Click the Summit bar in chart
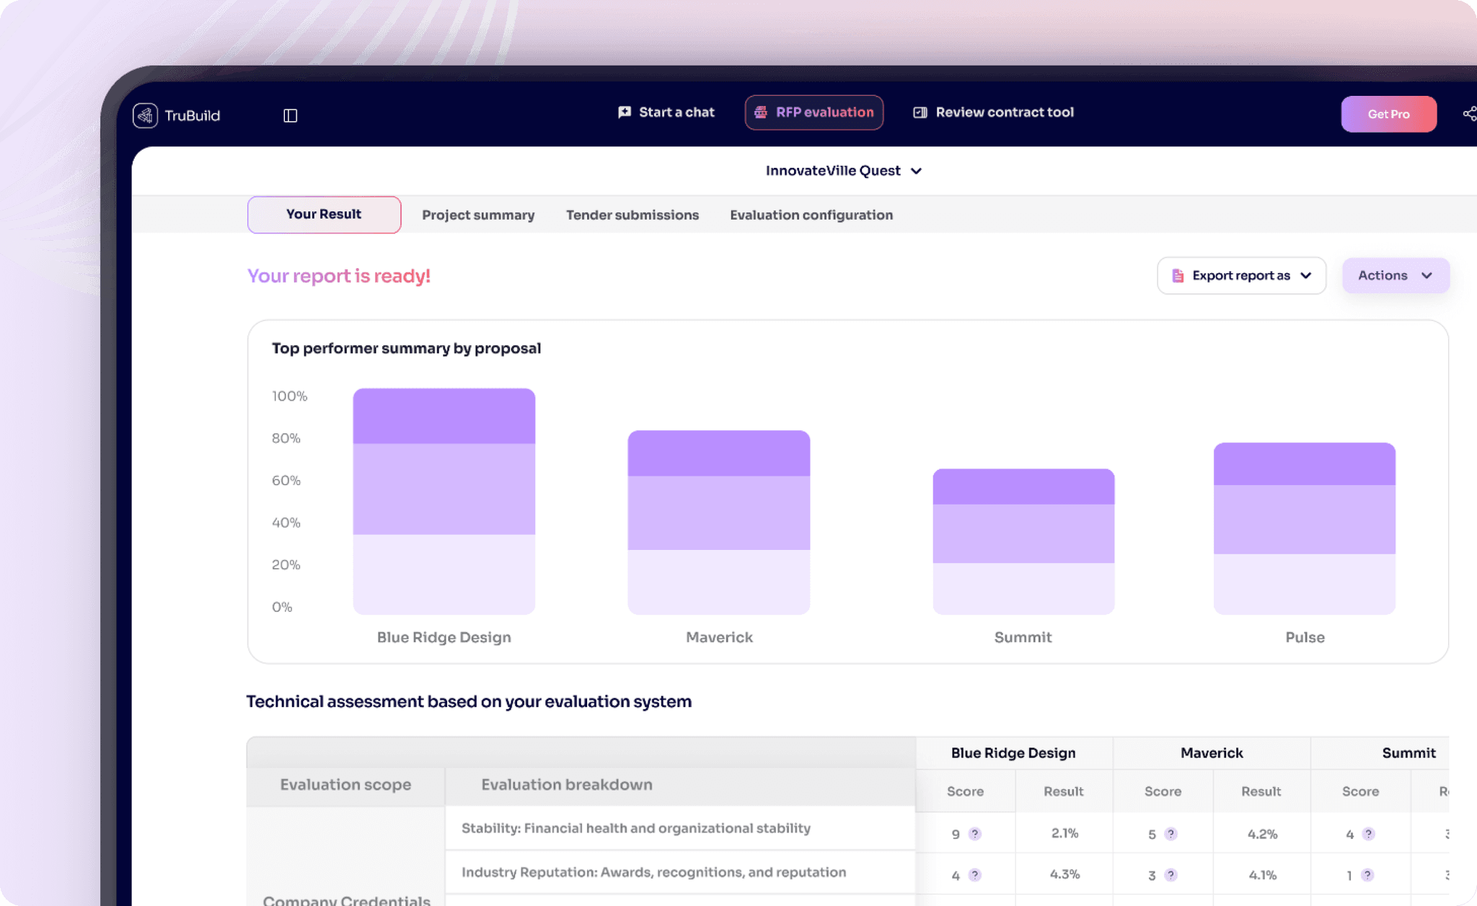The width and height of the screenshot is (1477, 906). 1023,541
